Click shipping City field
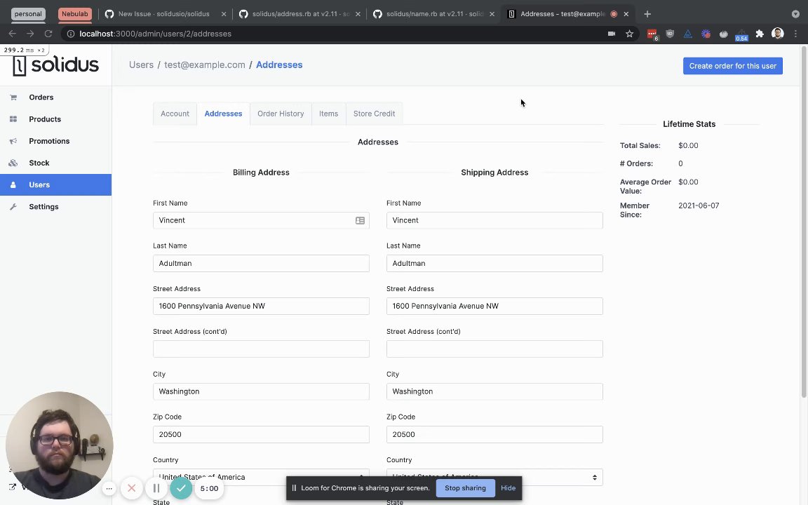The height and width of the screenshot is (505, 808). [x=494, y=391]
